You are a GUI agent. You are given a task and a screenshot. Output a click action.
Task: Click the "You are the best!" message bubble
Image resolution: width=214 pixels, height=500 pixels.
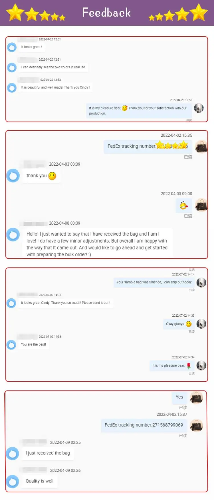[33, 344]
